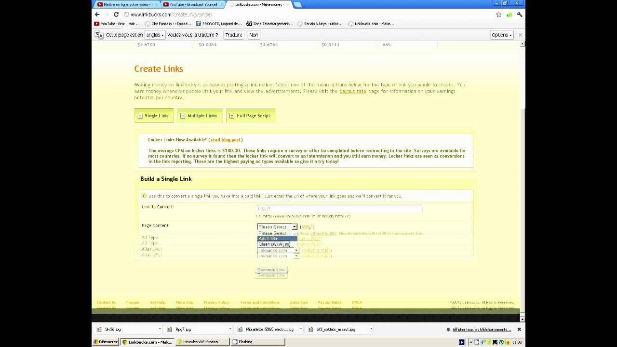
Task: Open the anglais language dropdown
Action: (x=155, y=35)
